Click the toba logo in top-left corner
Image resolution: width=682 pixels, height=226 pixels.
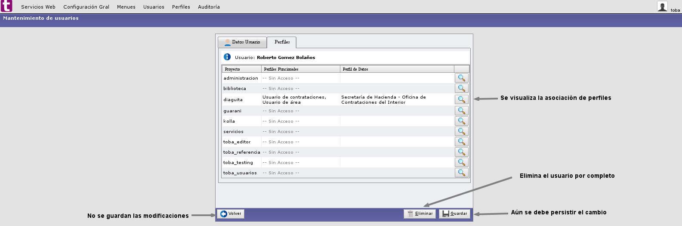tap(6, 6)
